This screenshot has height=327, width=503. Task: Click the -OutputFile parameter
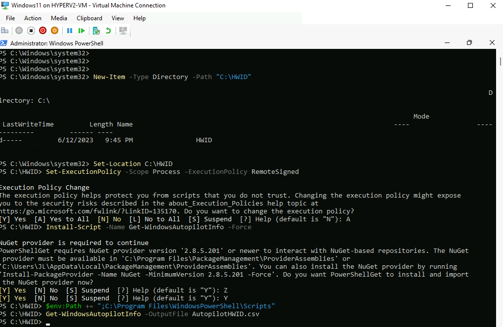[167, 314]
